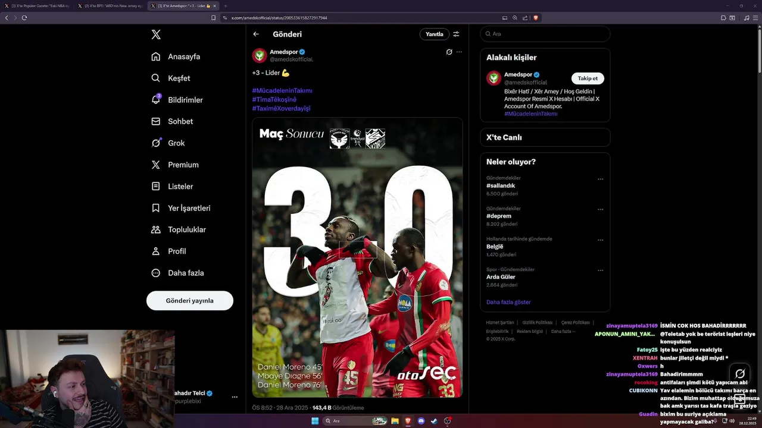Click the Windows taskbar search box

(355, 421)
